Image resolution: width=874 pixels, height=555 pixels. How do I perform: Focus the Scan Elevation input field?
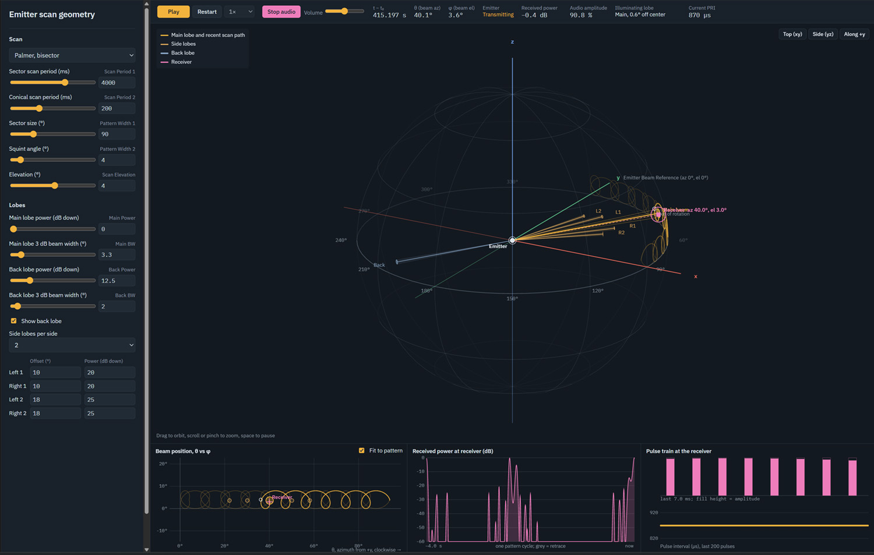[x=117, y=186]
